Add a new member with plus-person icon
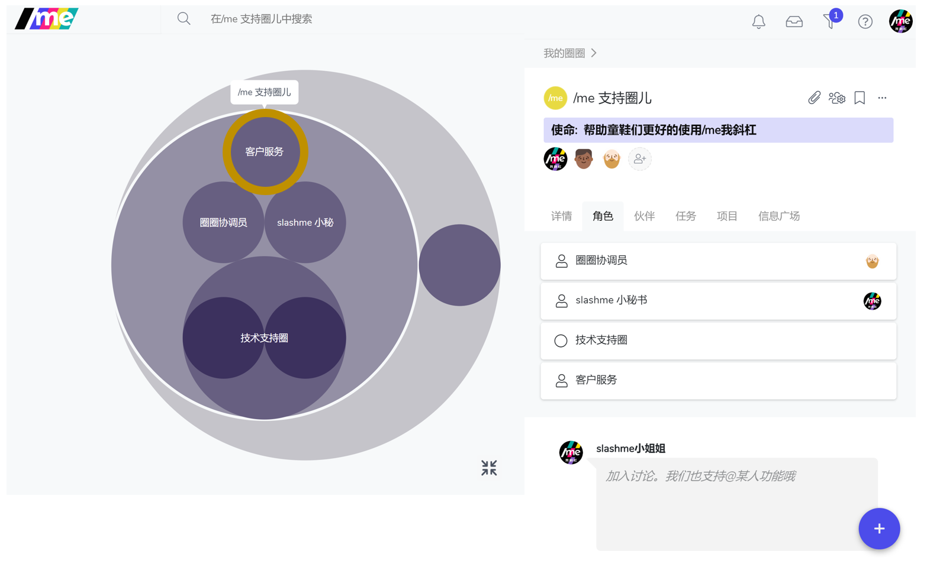Image resolution: width=927 pixels, height=564 pixels. point(639,159)
